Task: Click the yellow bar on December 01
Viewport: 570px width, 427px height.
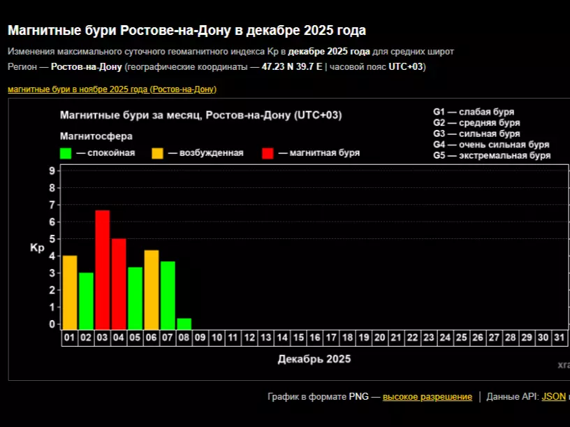Action: pos(69,290)
